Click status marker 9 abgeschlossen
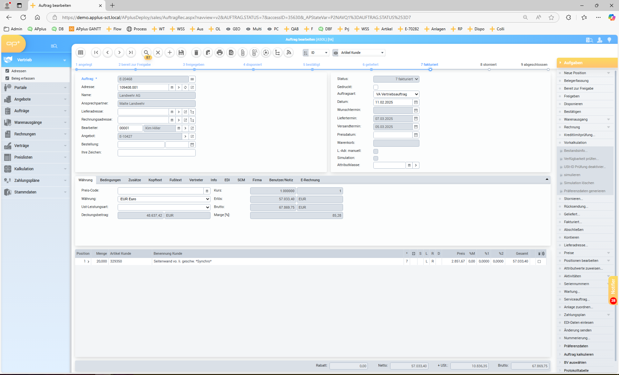This screenshot has width=619, height=375. (548, 69)
